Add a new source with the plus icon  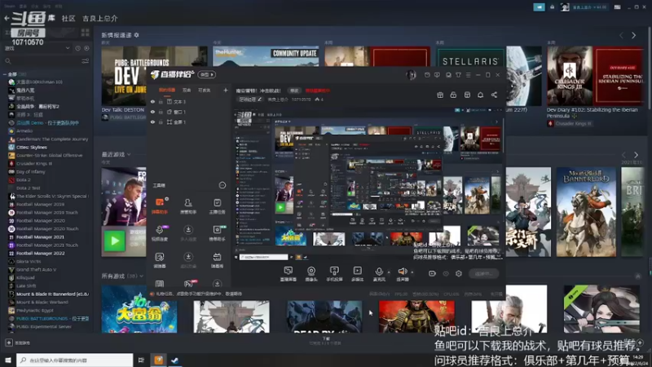tap(226, 90)
